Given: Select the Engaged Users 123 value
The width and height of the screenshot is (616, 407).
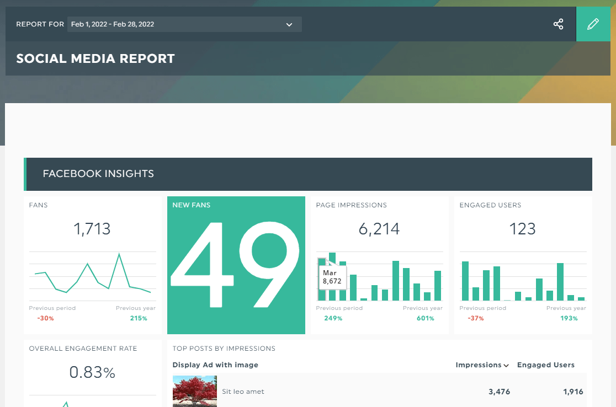Looking at the screenshot, I should 523,229.
